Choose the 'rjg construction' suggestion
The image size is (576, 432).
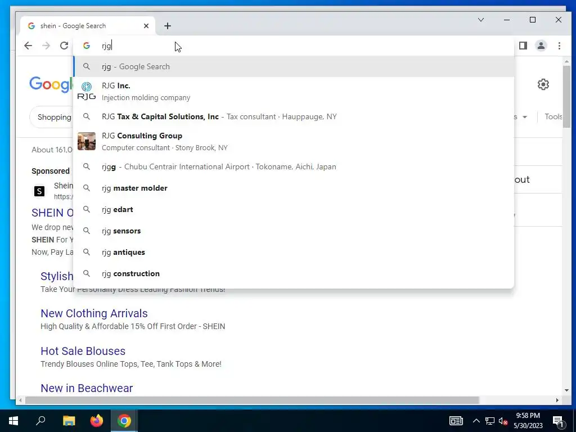[294, 273]
